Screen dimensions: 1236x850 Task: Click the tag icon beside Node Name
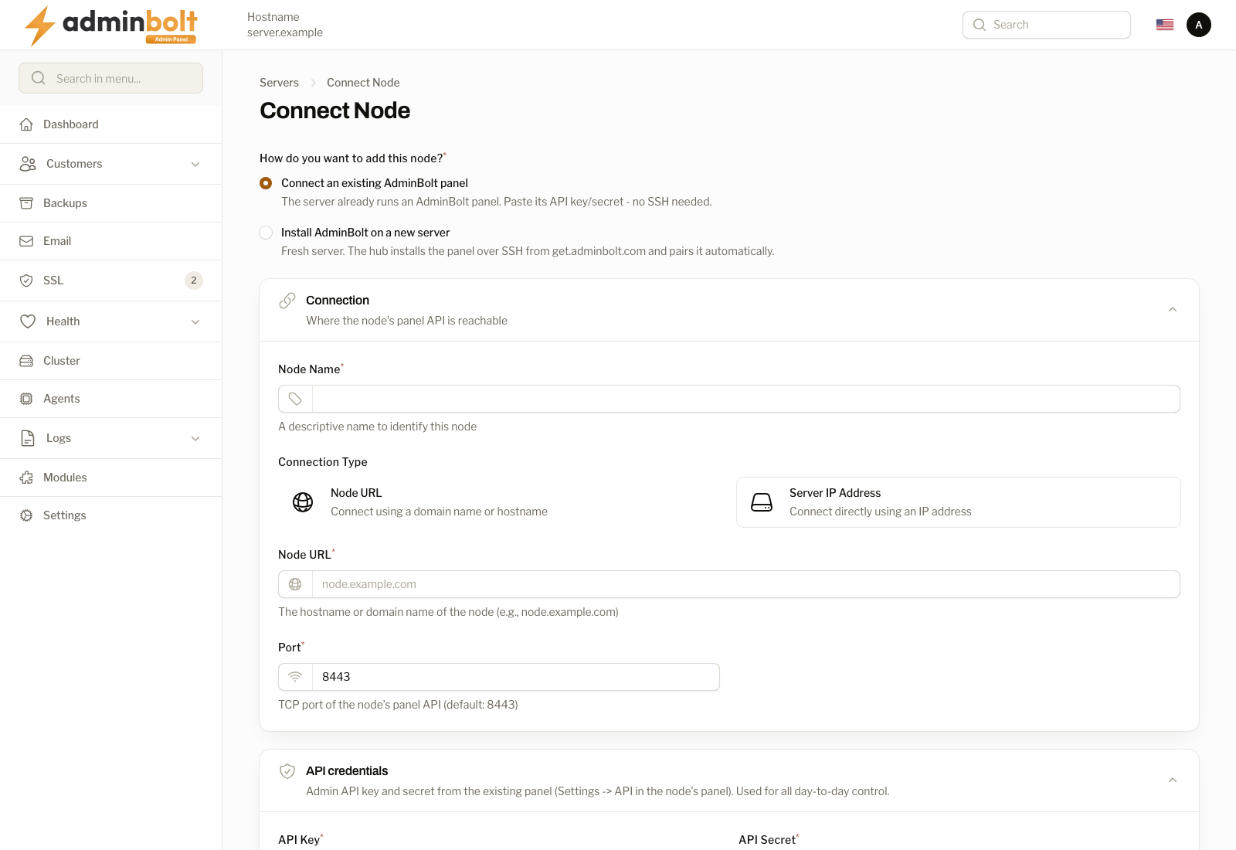click(x=295, y=399)
